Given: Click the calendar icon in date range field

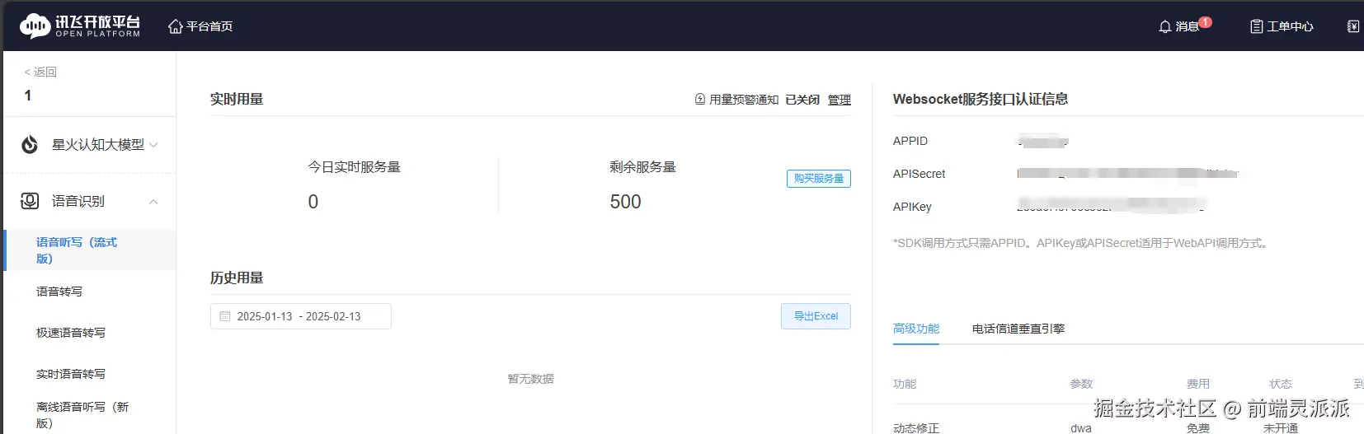Looking at the screenshot, I should point(225,316).
